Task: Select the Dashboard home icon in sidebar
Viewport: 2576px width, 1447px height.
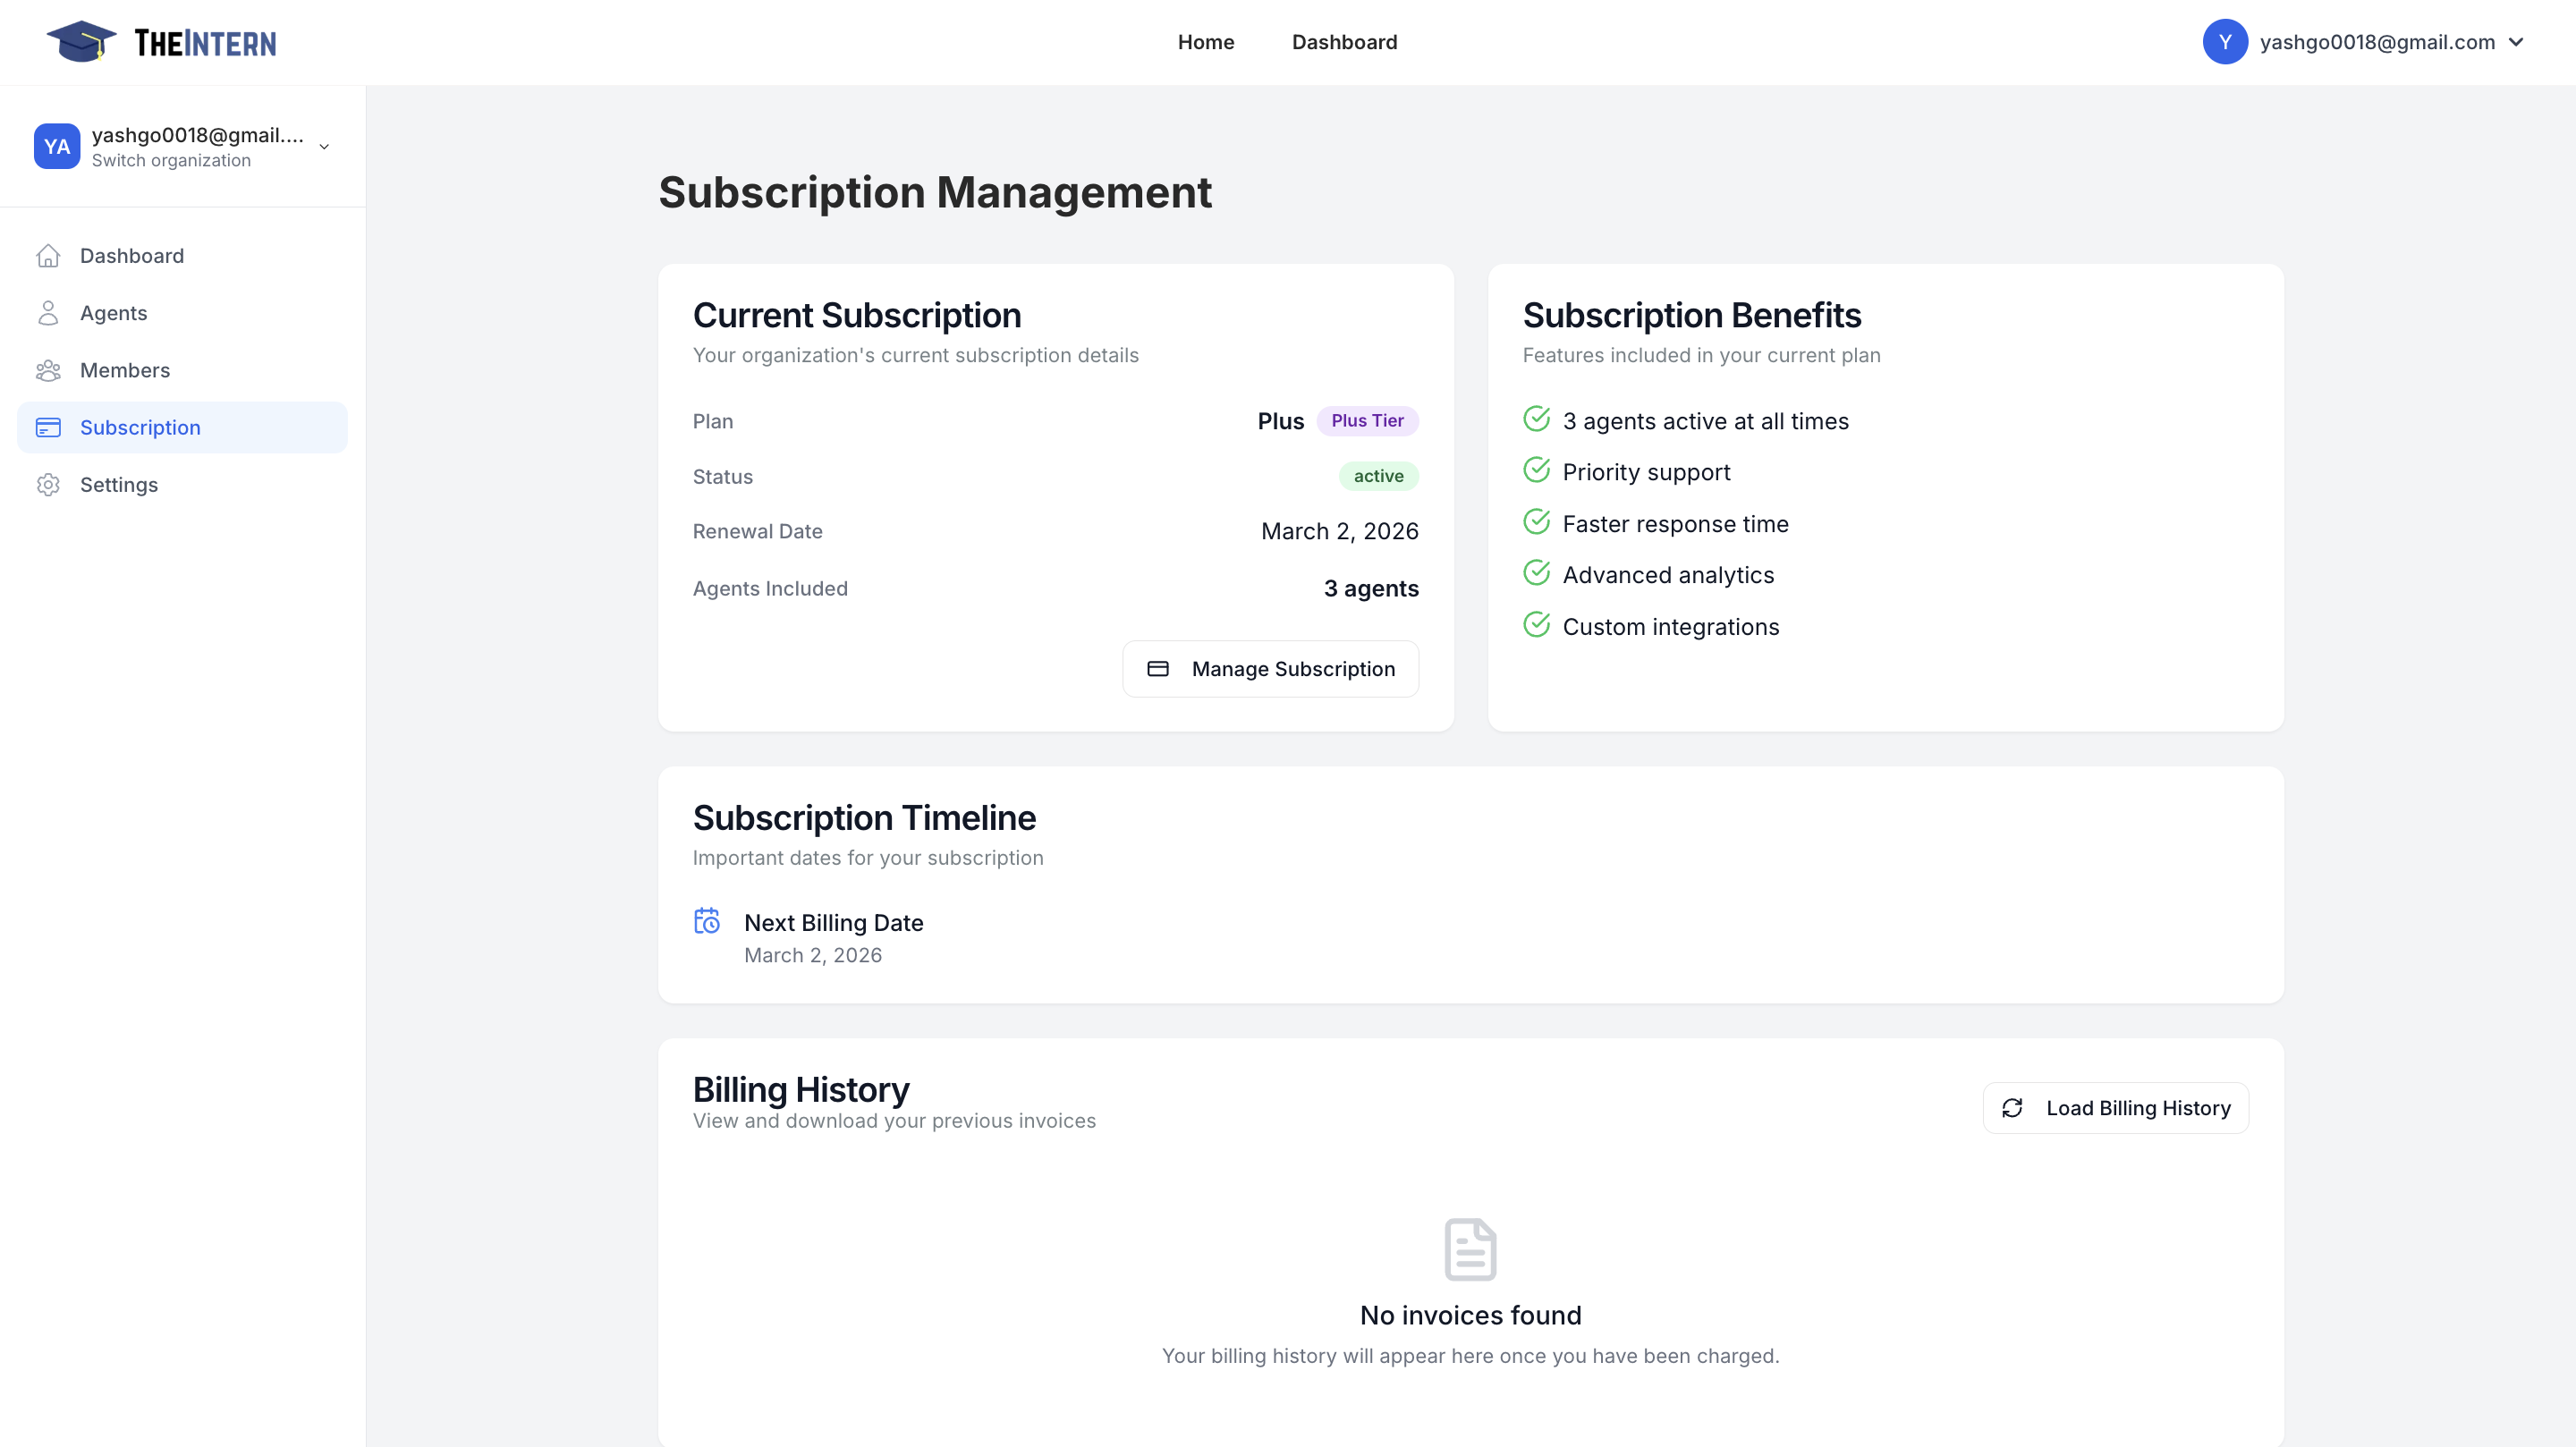Action: pyautogui.click(x=49, y=256)
